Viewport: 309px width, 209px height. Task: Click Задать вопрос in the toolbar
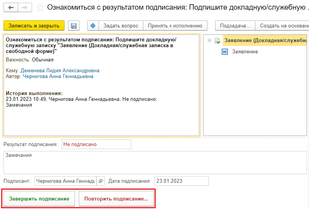pyautogui.click(x=121, y=26)
